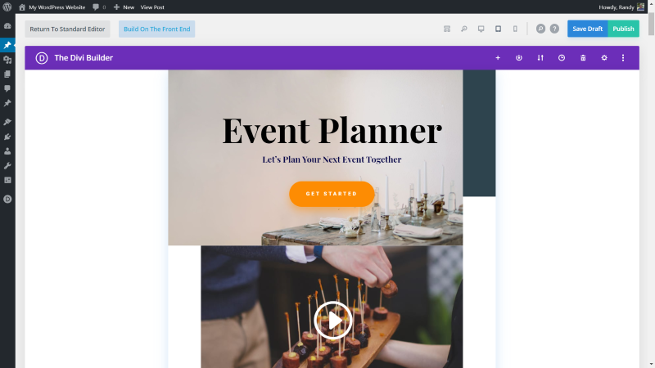The image size is (655, 368).
Task: Open the New menu in admin bar
Action: [x=124, y=7]
